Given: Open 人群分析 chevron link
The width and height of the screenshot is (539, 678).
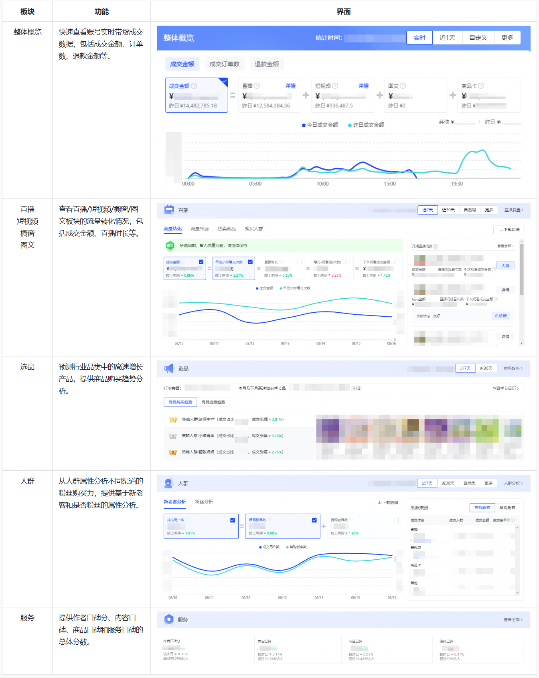Looking at the screenshot, I should [x=513, y=483].
